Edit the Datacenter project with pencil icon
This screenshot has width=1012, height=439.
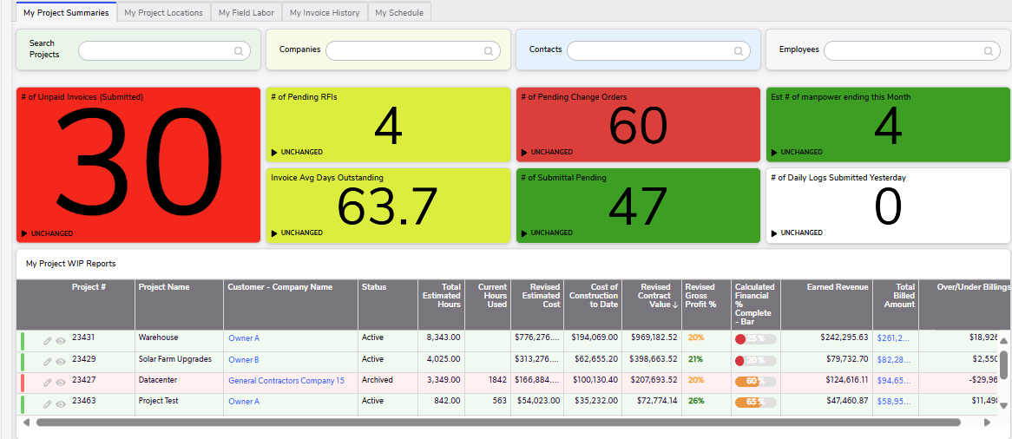47,383
